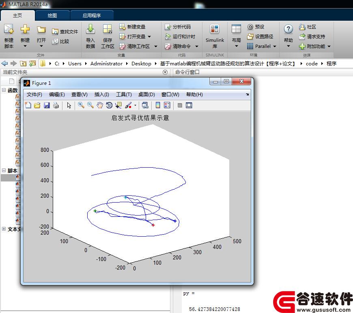Expand Clear Workspace (清除工作区) dropdown

point(156,46)
